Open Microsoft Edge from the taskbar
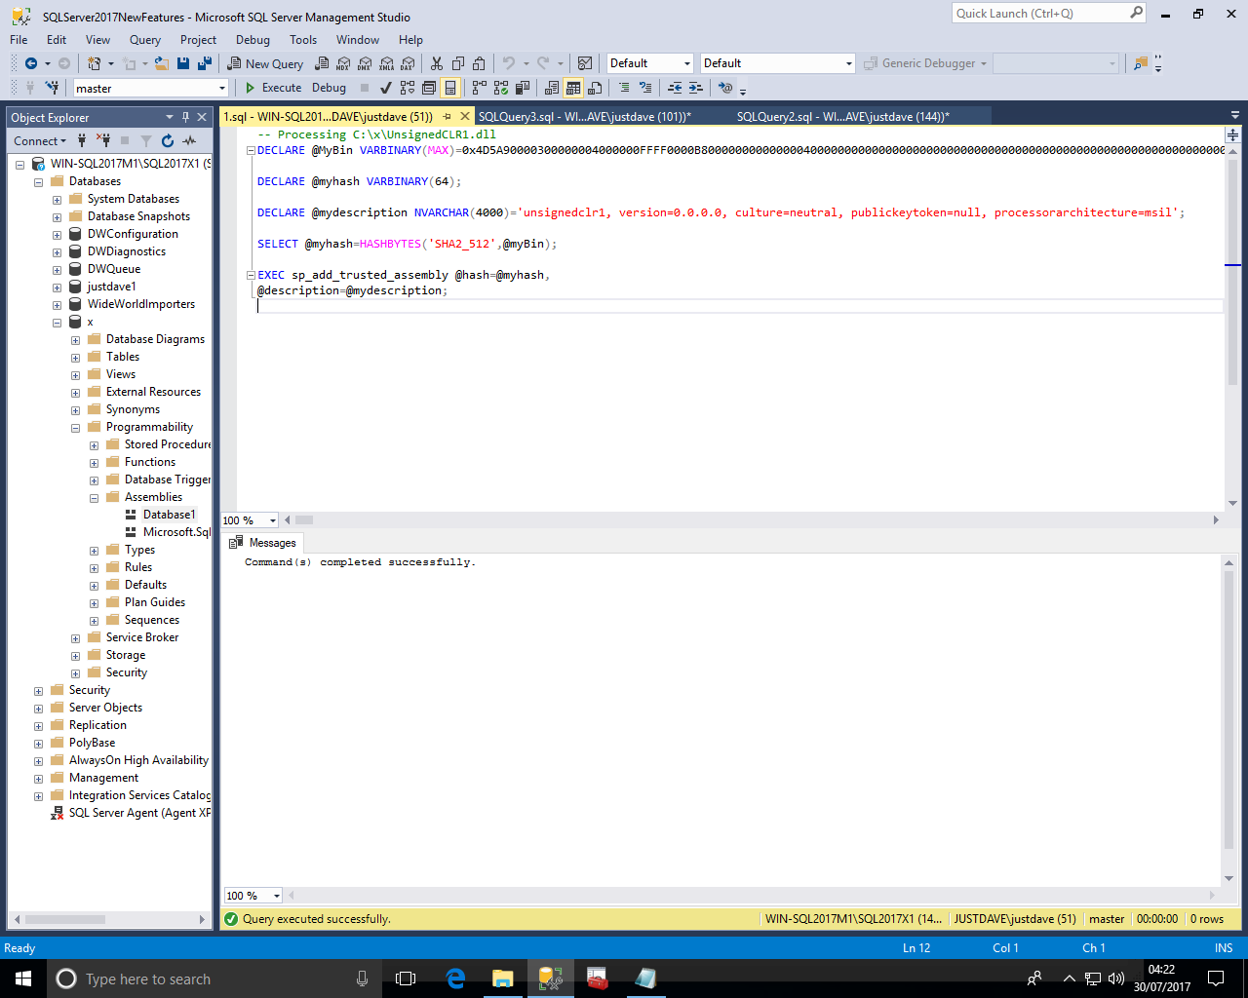This screenshot has height=998, width=1248. click(x=455, y=979)
